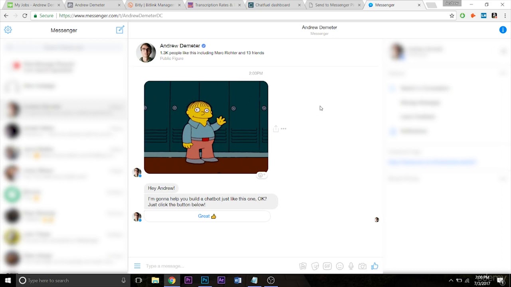
Task: Take a photo with camera icon
Action: pyautogui.click(x=362, y=266)
